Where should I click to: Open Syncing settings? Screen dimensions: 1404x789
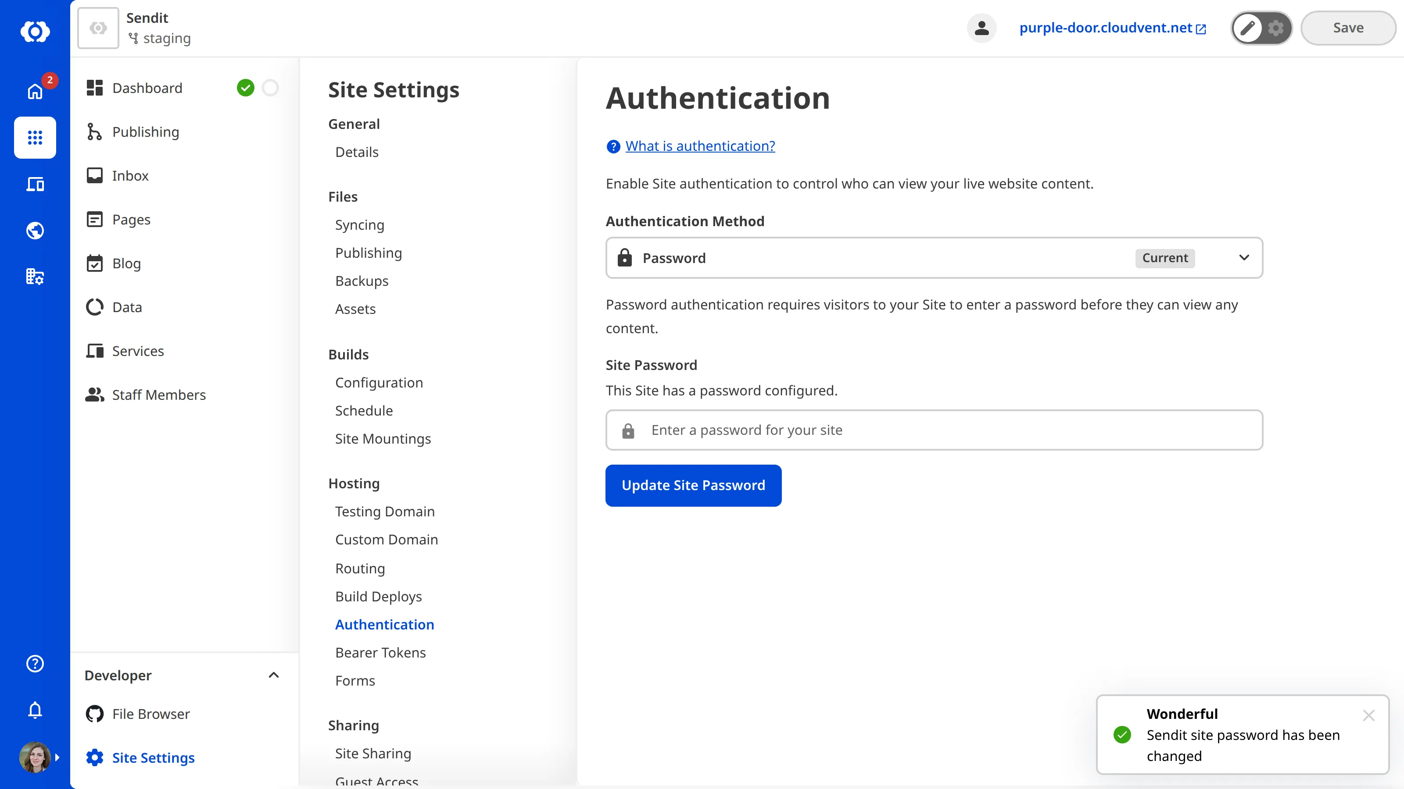coord(359,225)
